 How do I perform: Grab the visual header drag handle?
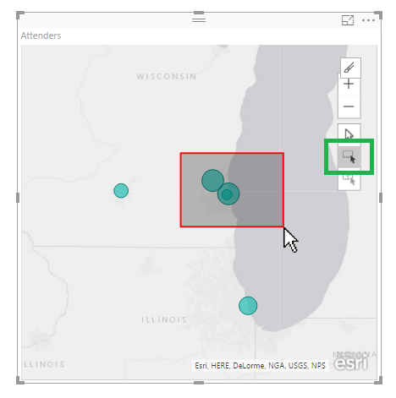point(199,20)
